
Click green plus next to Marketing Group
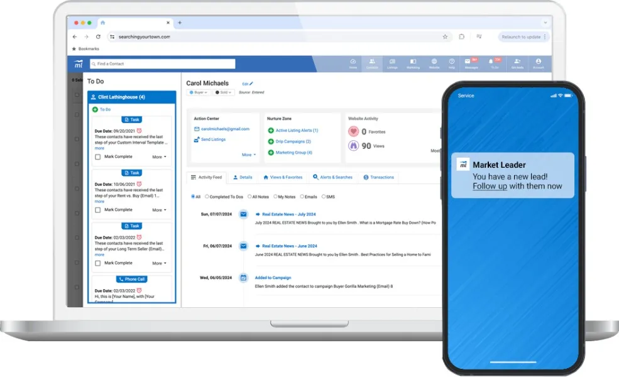coord(271,153)
